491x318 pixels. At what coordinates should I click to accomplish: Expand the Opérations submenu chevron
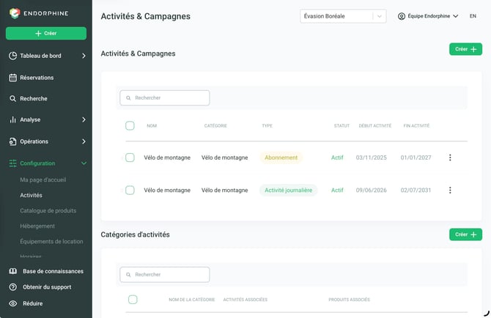click(x=84, y=141)
